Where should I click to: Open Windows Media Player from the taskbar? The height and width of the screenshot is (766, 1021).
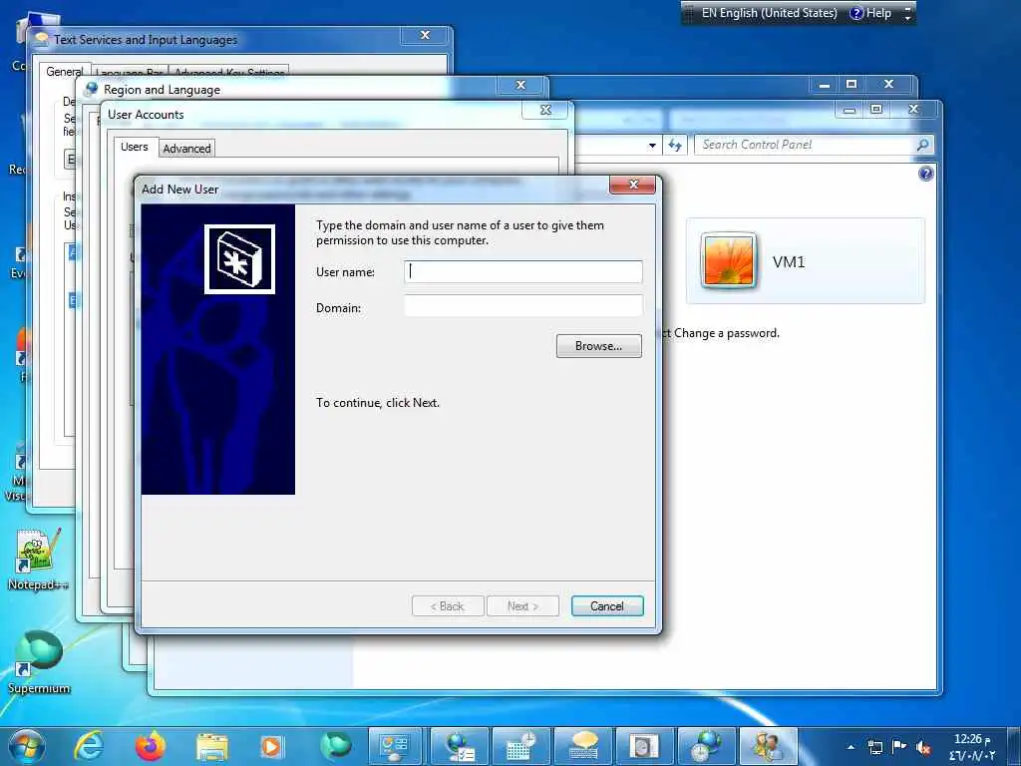(x=271, y=746)
